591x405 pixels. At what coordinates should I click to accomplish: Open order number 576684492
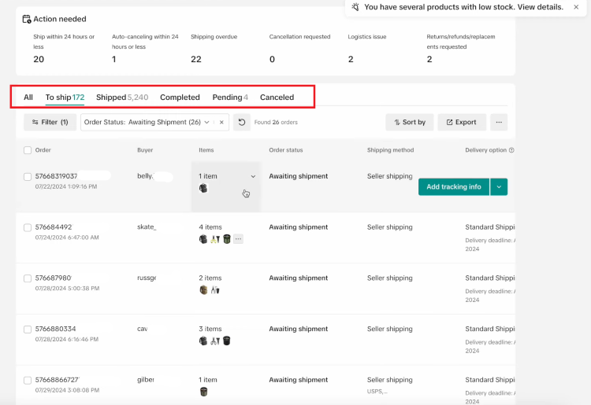click(x=54, y=227)
